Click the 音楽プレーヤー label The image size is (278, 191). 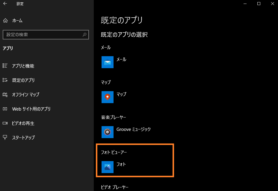tap(114, 117)
